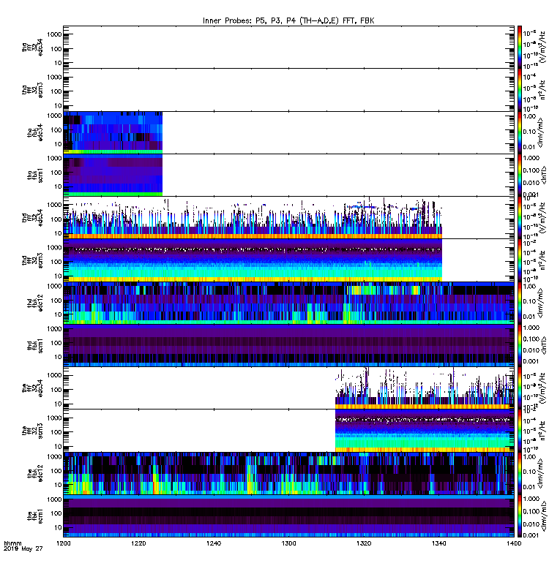Pick the color bar next to the fbk scm1

point(520,516)
